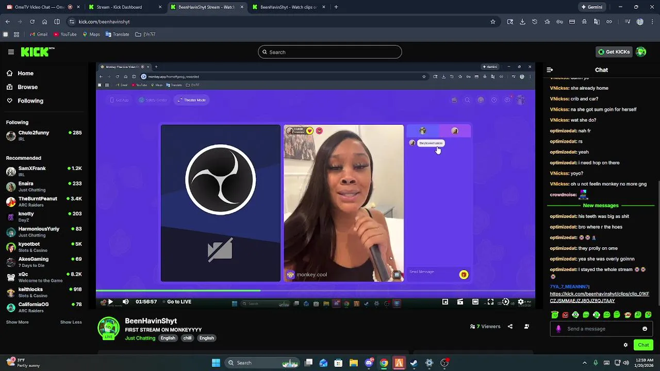Open the Just Chatting category link
Image resolution: width=660 pixels, height=371 pixels.
140,338
